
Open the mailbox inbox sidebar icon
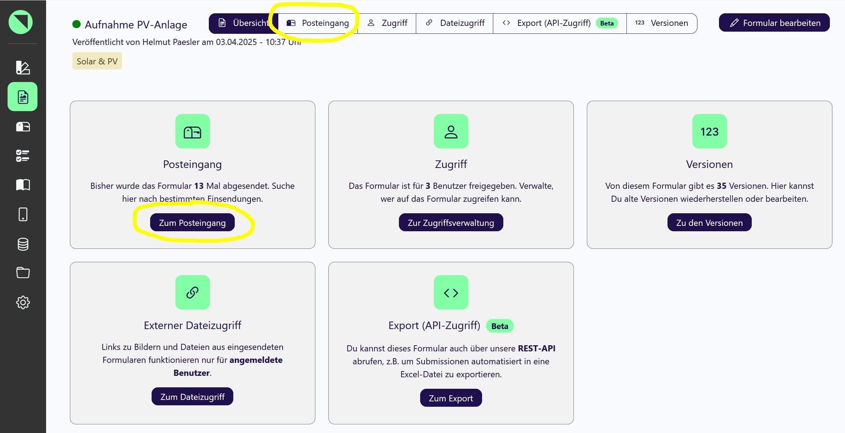point(23,127)
